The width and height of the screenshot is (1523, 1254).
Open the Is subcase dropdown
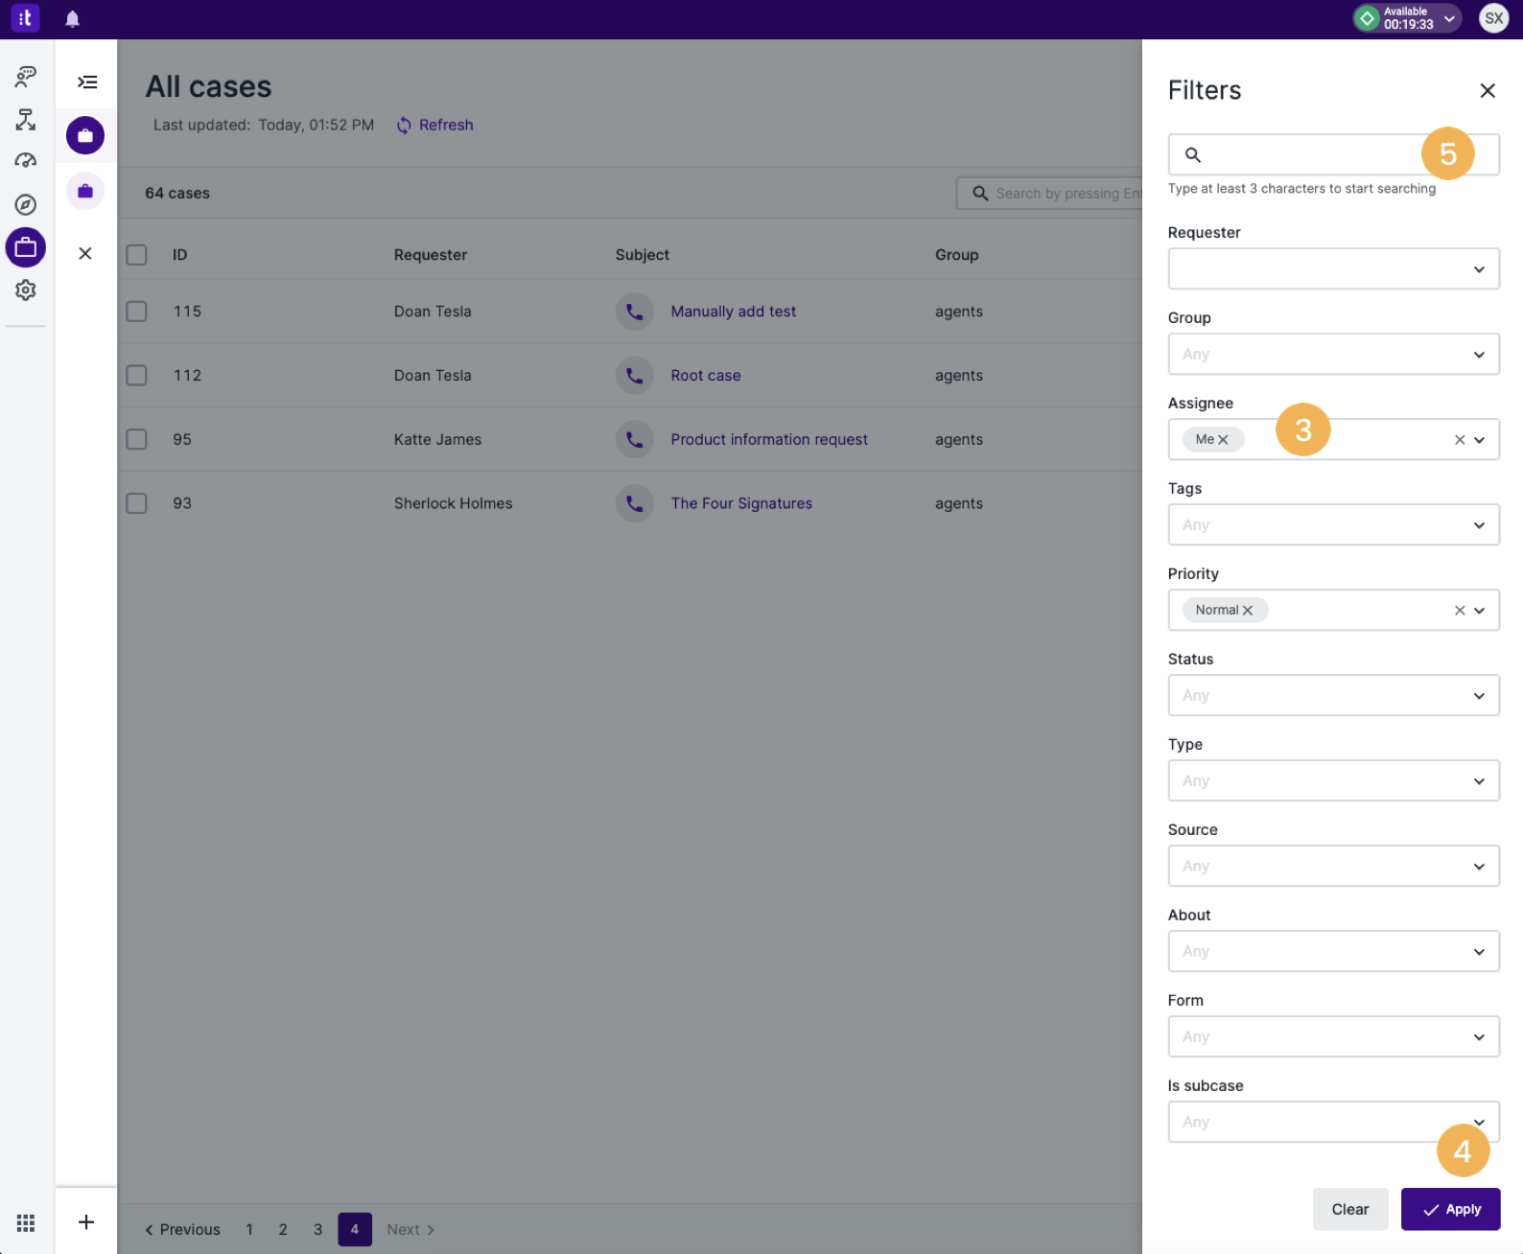(1334, 1123)
